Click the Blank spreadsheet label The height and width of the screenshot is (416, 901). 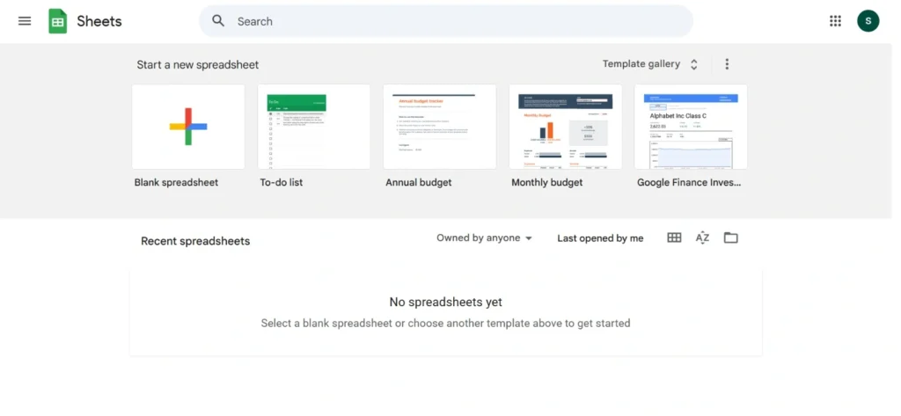[x=176, y=182]
